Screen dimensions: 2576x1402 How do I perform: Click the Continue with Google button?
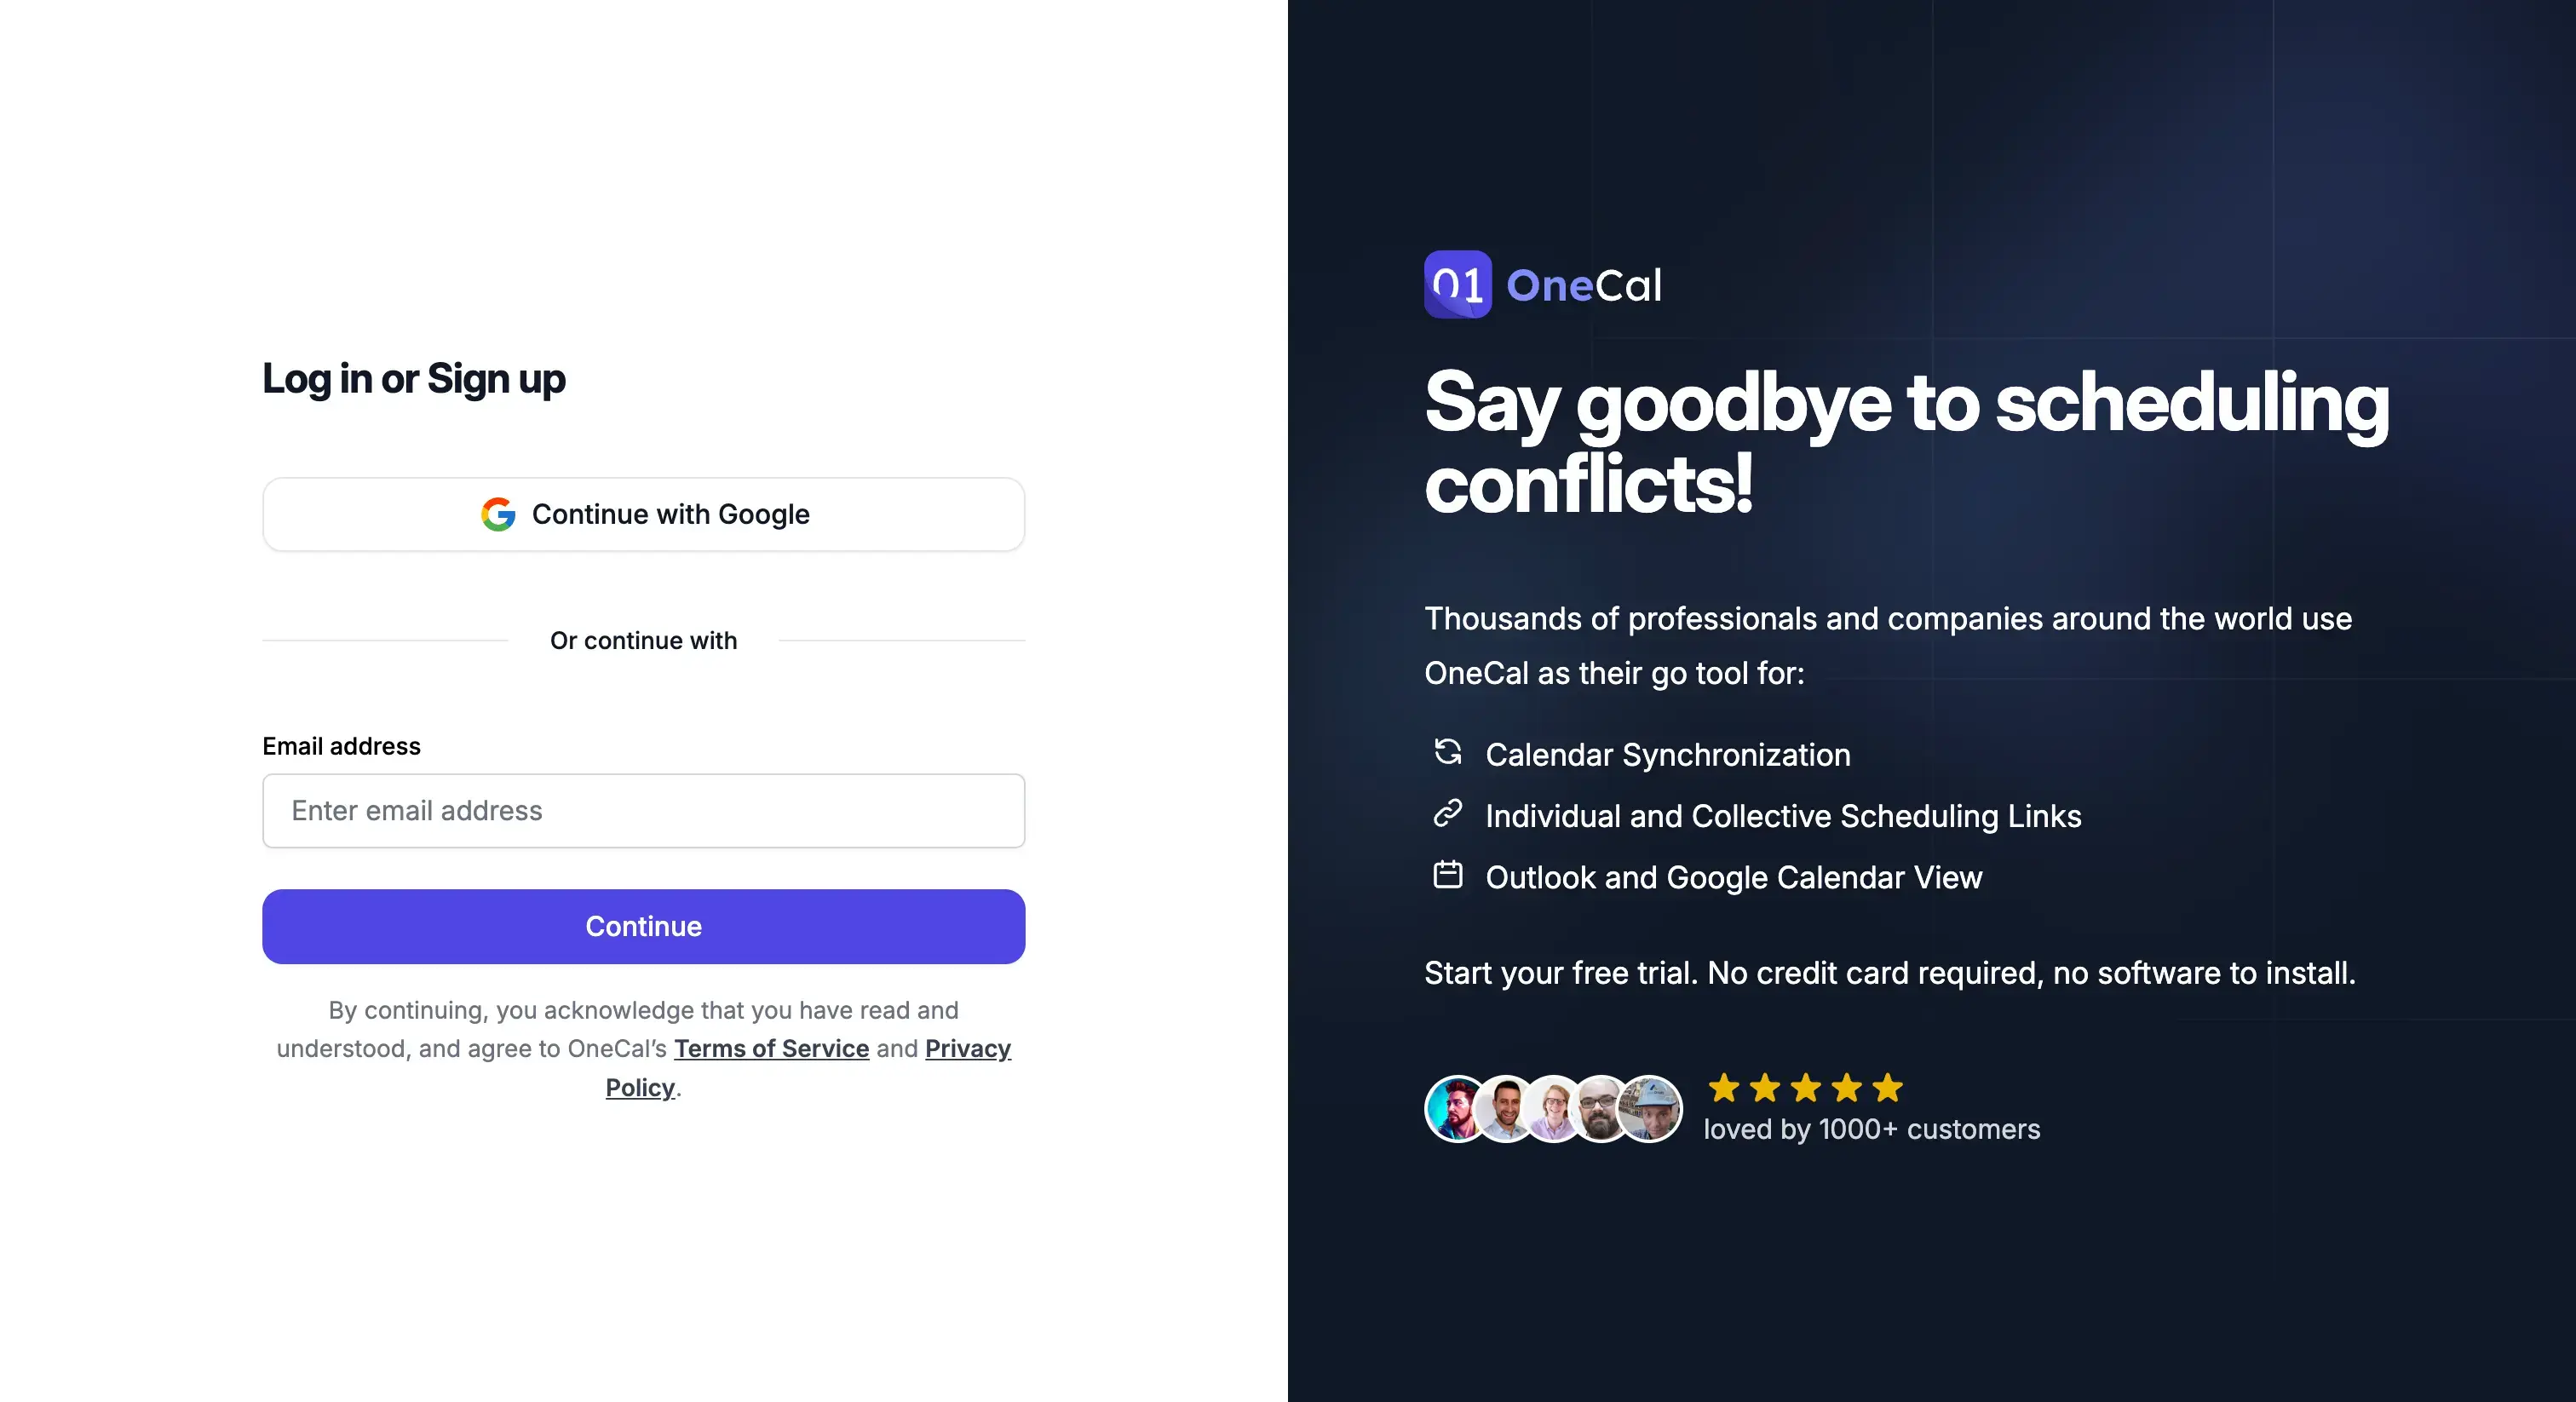[x=644, y=513]
